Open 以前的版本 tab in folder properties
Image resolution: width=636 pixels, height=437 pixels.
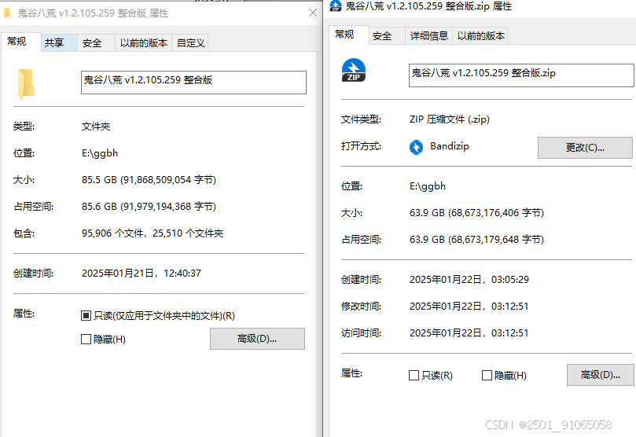[x=144, y=43]
